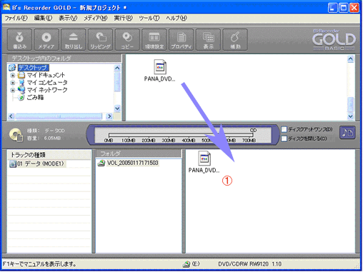Click the folder tree scroll-right arrow
The height and width of the screenshot is (272, 363).
coord(109,116)
